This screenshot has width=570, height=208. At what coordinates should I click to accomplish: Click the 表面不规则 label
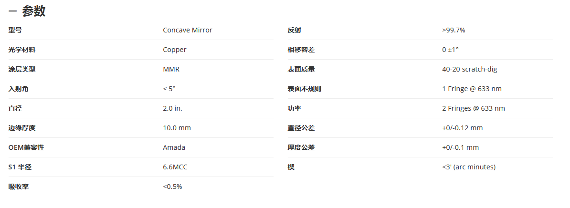[x=304, y=89]
